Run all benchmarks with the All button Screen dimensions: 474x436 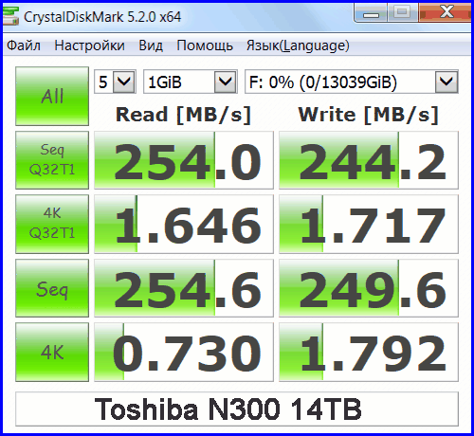pos(52,96)
